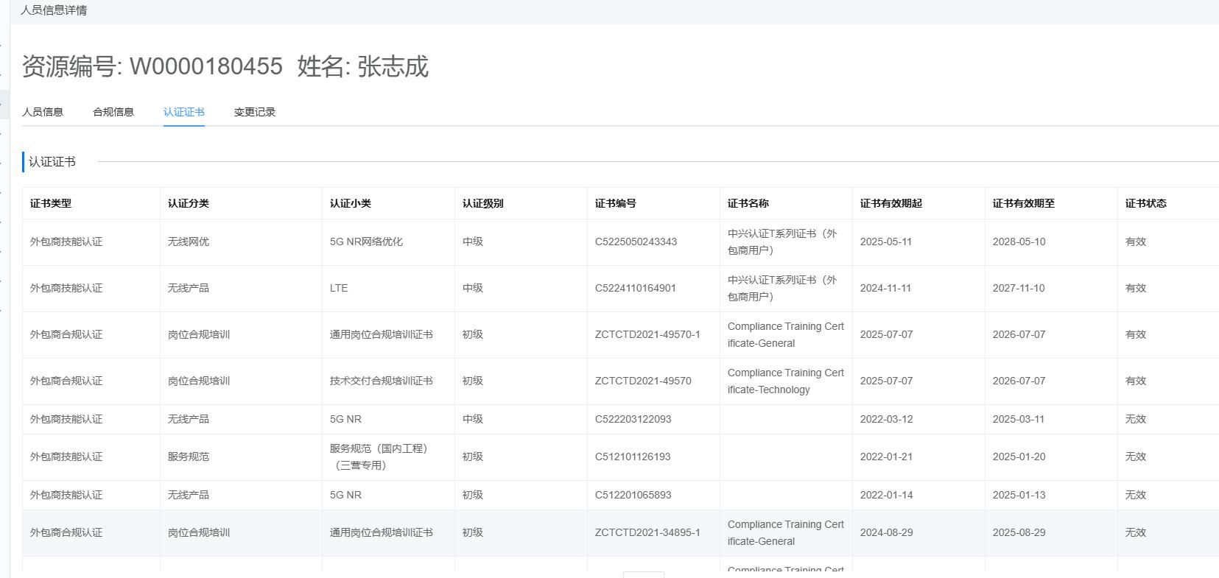This screenshot has width=1219, height=578.
Task: Click the 证书类型 column header
Action: [x=51, y=203]
